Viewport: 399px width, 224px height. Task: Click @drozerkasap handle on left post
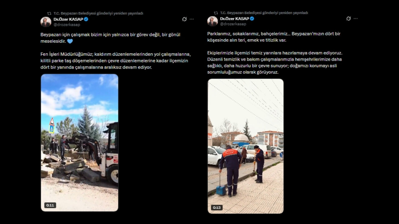coord(67,24)
